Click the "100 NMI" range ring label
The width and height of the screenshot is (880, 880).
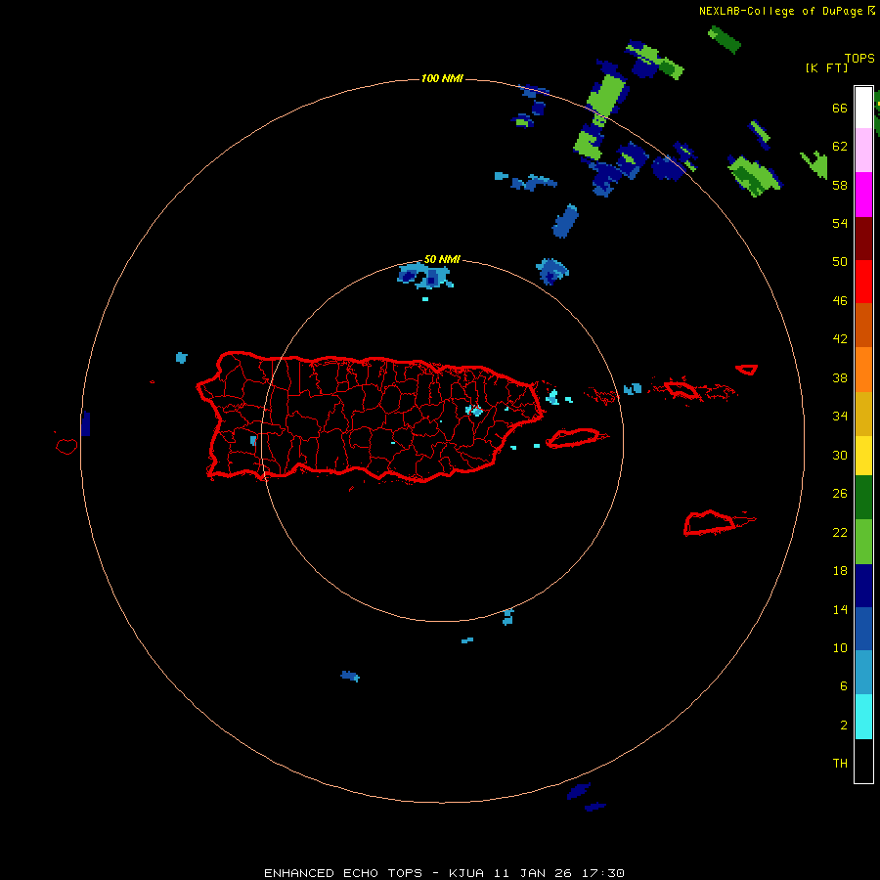coord(442,78)
